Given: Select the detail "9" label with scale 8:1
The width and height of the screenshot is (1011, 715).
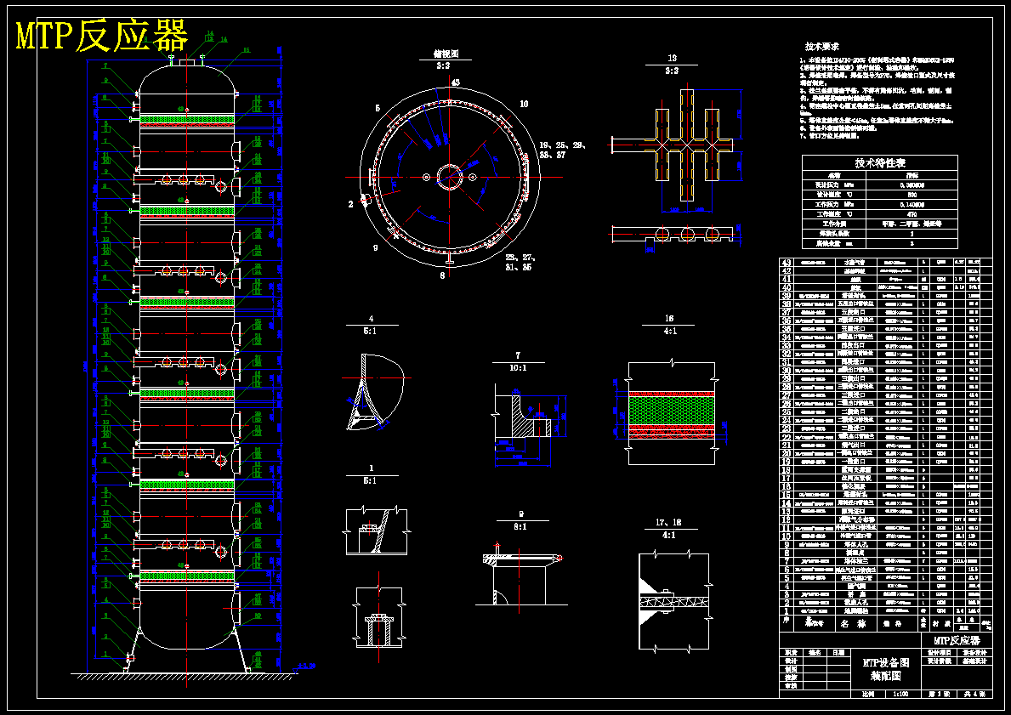Looking at the screenshot, I should [x=521, y=514].
